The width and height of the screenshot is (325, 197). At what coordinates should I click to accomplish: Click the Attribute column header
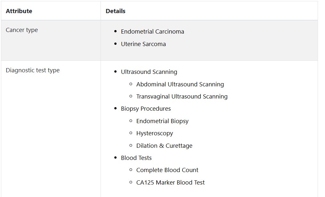pyautogui.click(x=19, y=11)
